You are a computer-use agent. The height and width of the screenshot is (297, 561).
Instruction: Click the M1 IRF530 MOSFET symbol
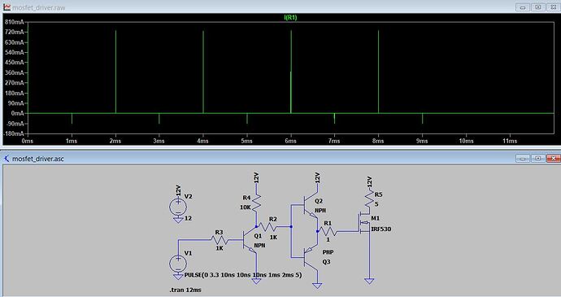[365, 225]
